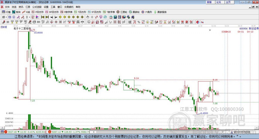This screenshot has height=139, width=259.
Task: Open the 江恩 menu
Action: 28,7
